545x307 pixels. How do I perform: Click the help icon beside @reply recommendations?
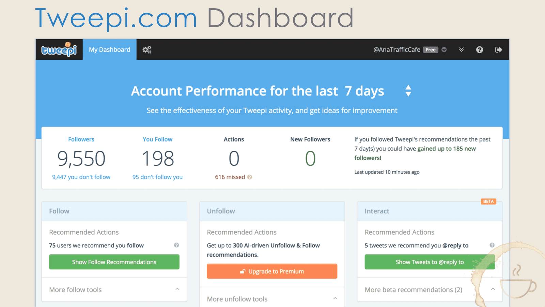[x=492, y=245]
